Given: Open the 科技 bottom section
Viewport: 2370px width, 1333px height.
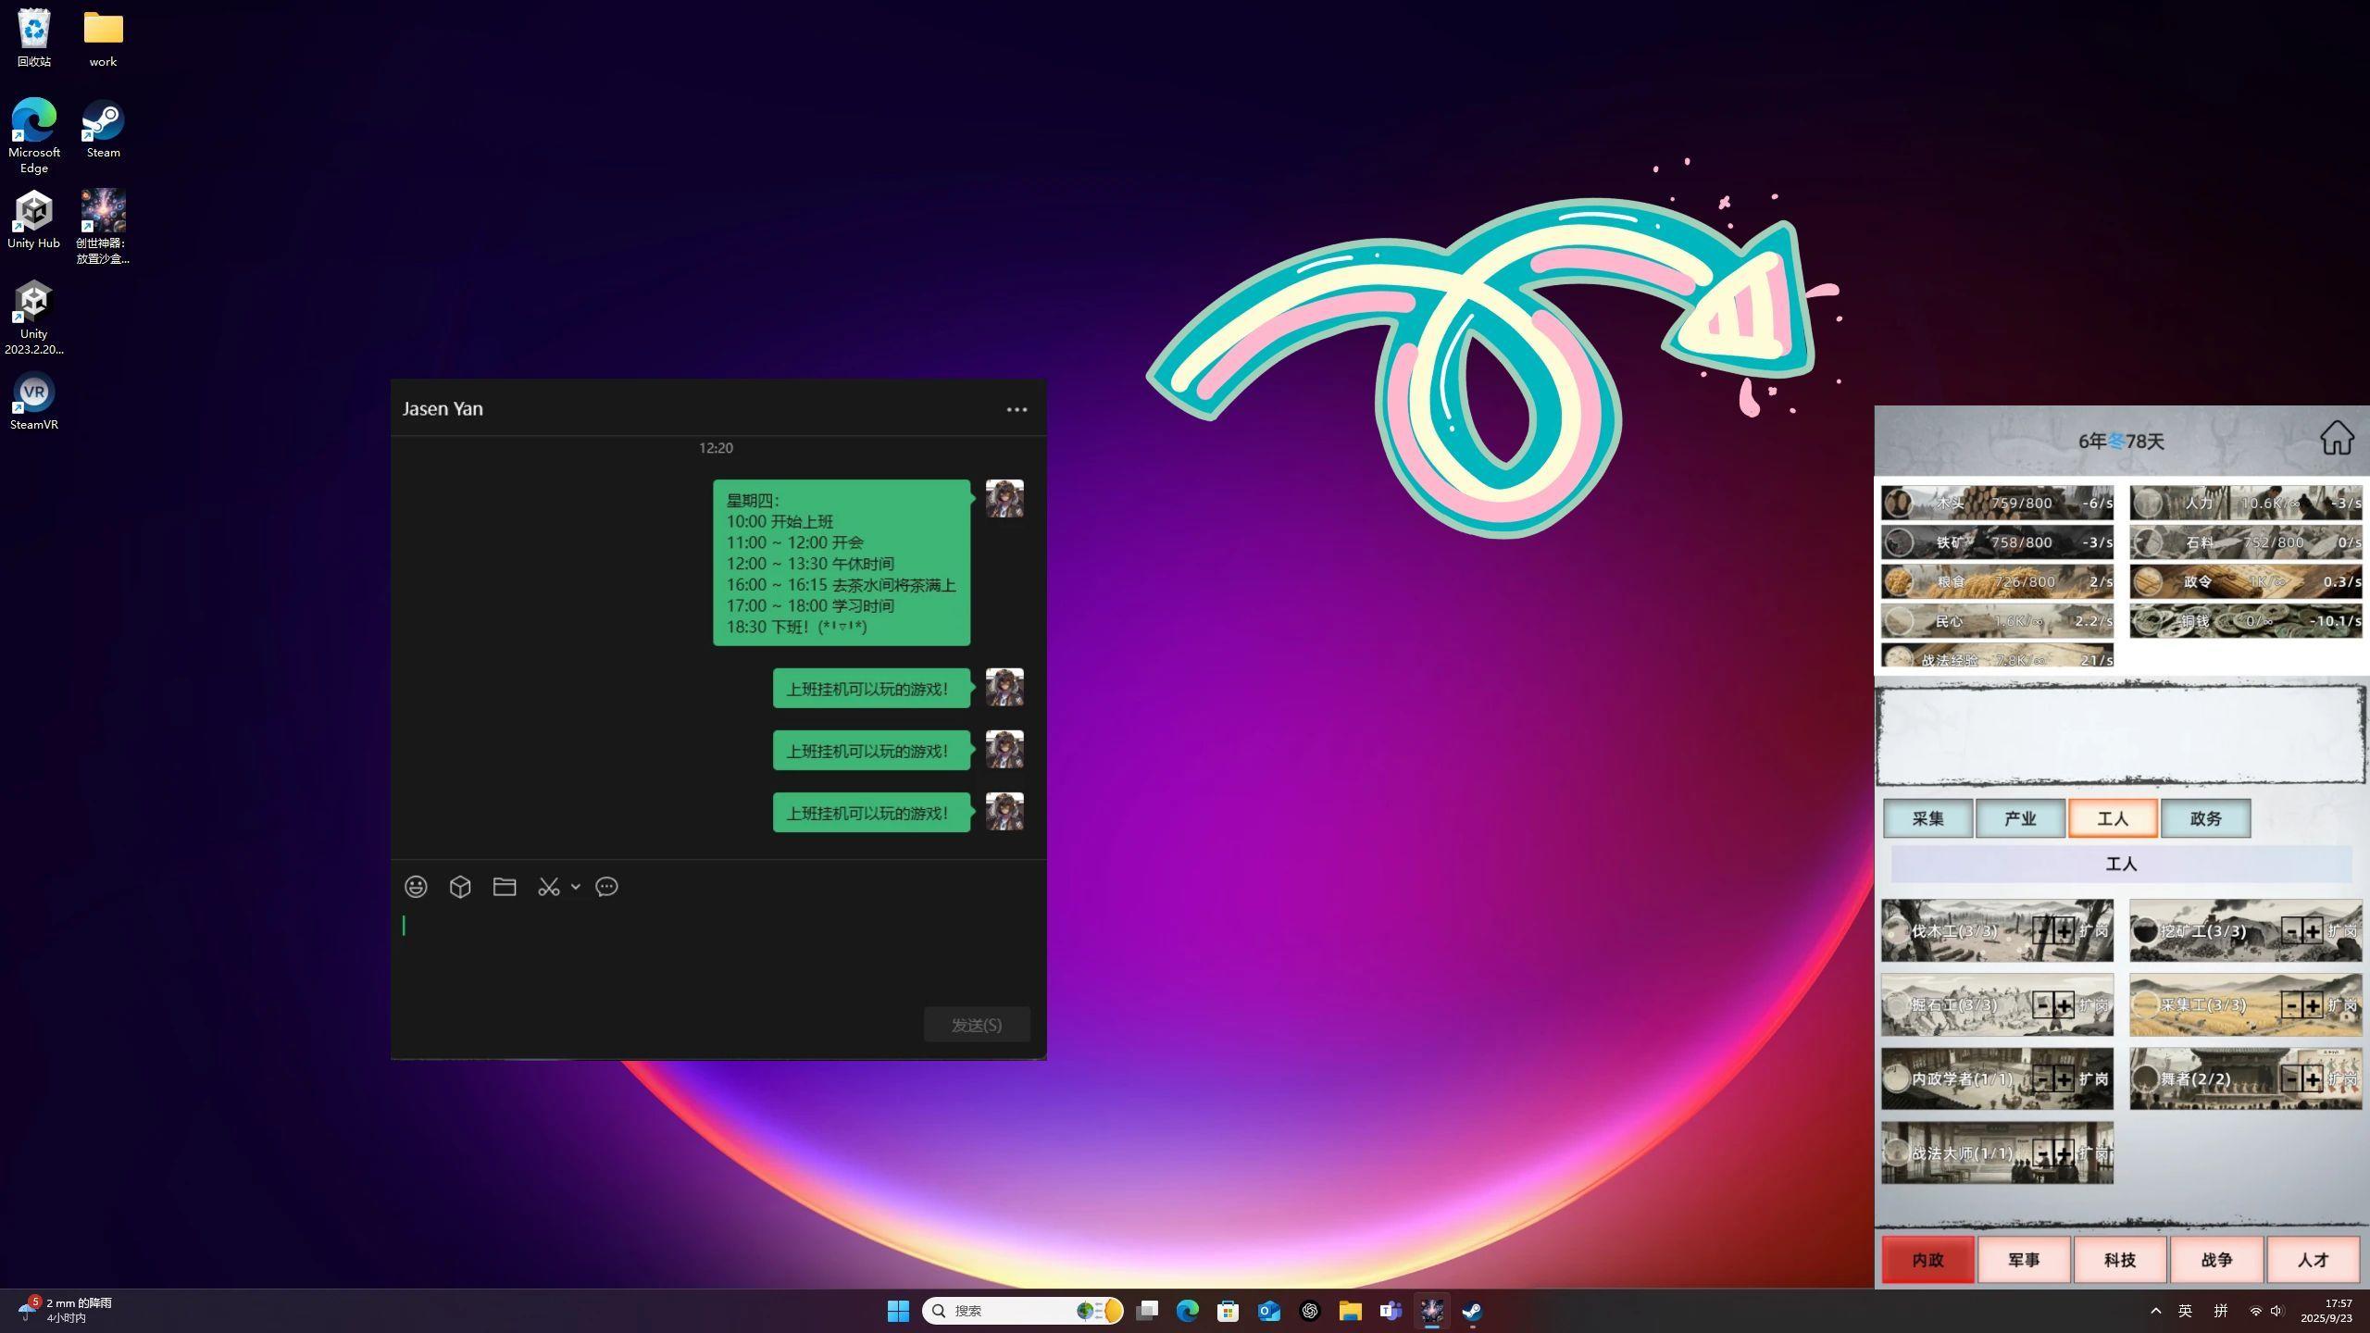Looking at the screenshot, I should click(x=2120, y=1260).
